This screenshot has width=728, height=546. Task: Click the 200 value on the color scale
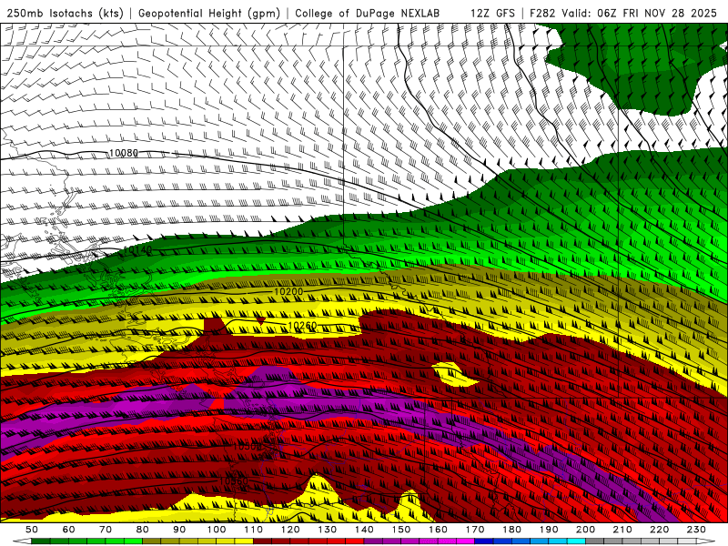(x=586, y=530)
